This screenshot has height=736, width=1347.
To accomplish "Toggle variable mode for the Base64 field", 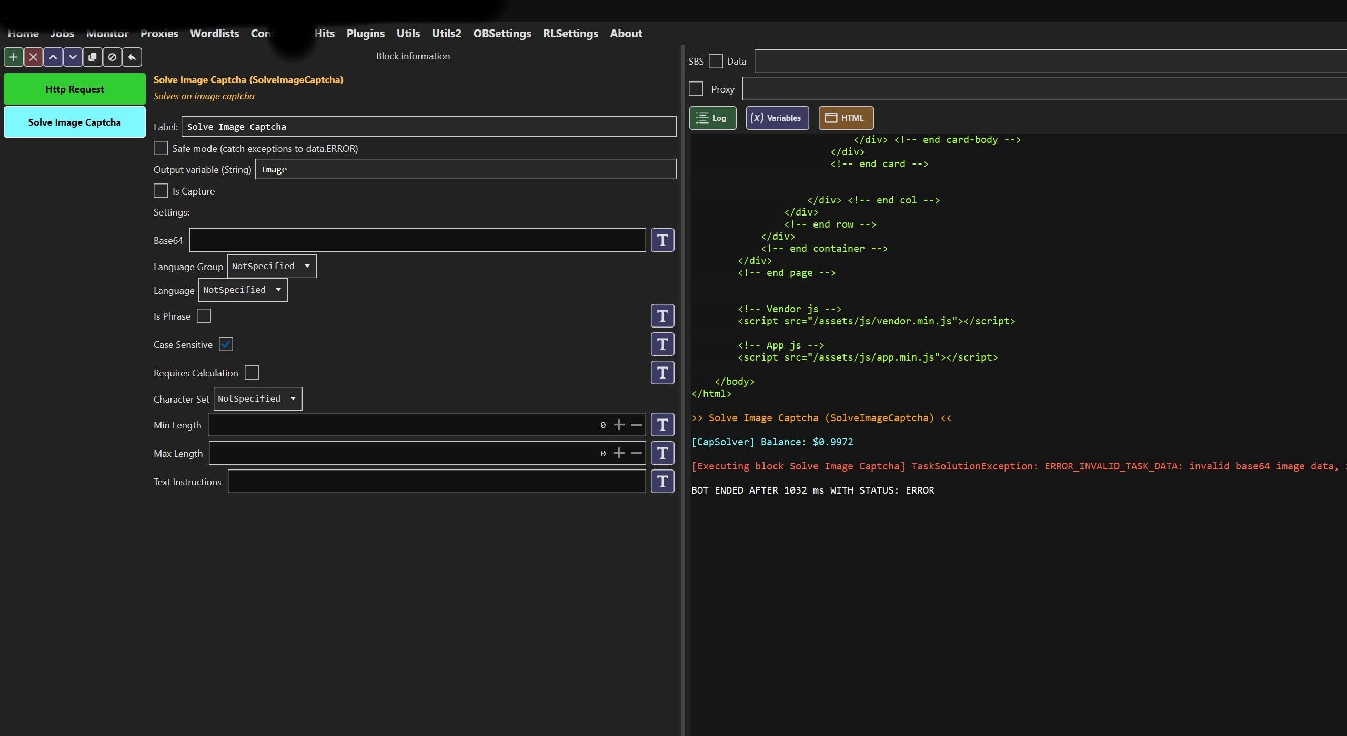I will tap(662, 240).
